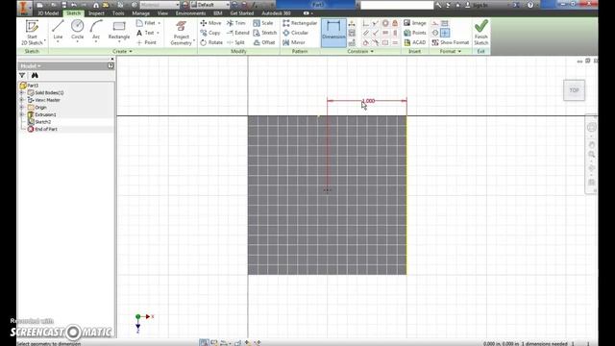
Task: Open the Get Started tab
Action: (241, 13)
